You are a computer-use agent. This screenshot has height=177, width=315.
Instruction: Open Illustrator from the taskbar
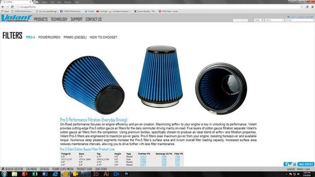106,174
